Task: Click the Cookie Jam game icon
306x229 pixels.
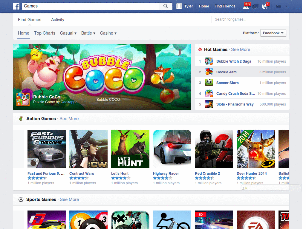Action: pos(209,72)
